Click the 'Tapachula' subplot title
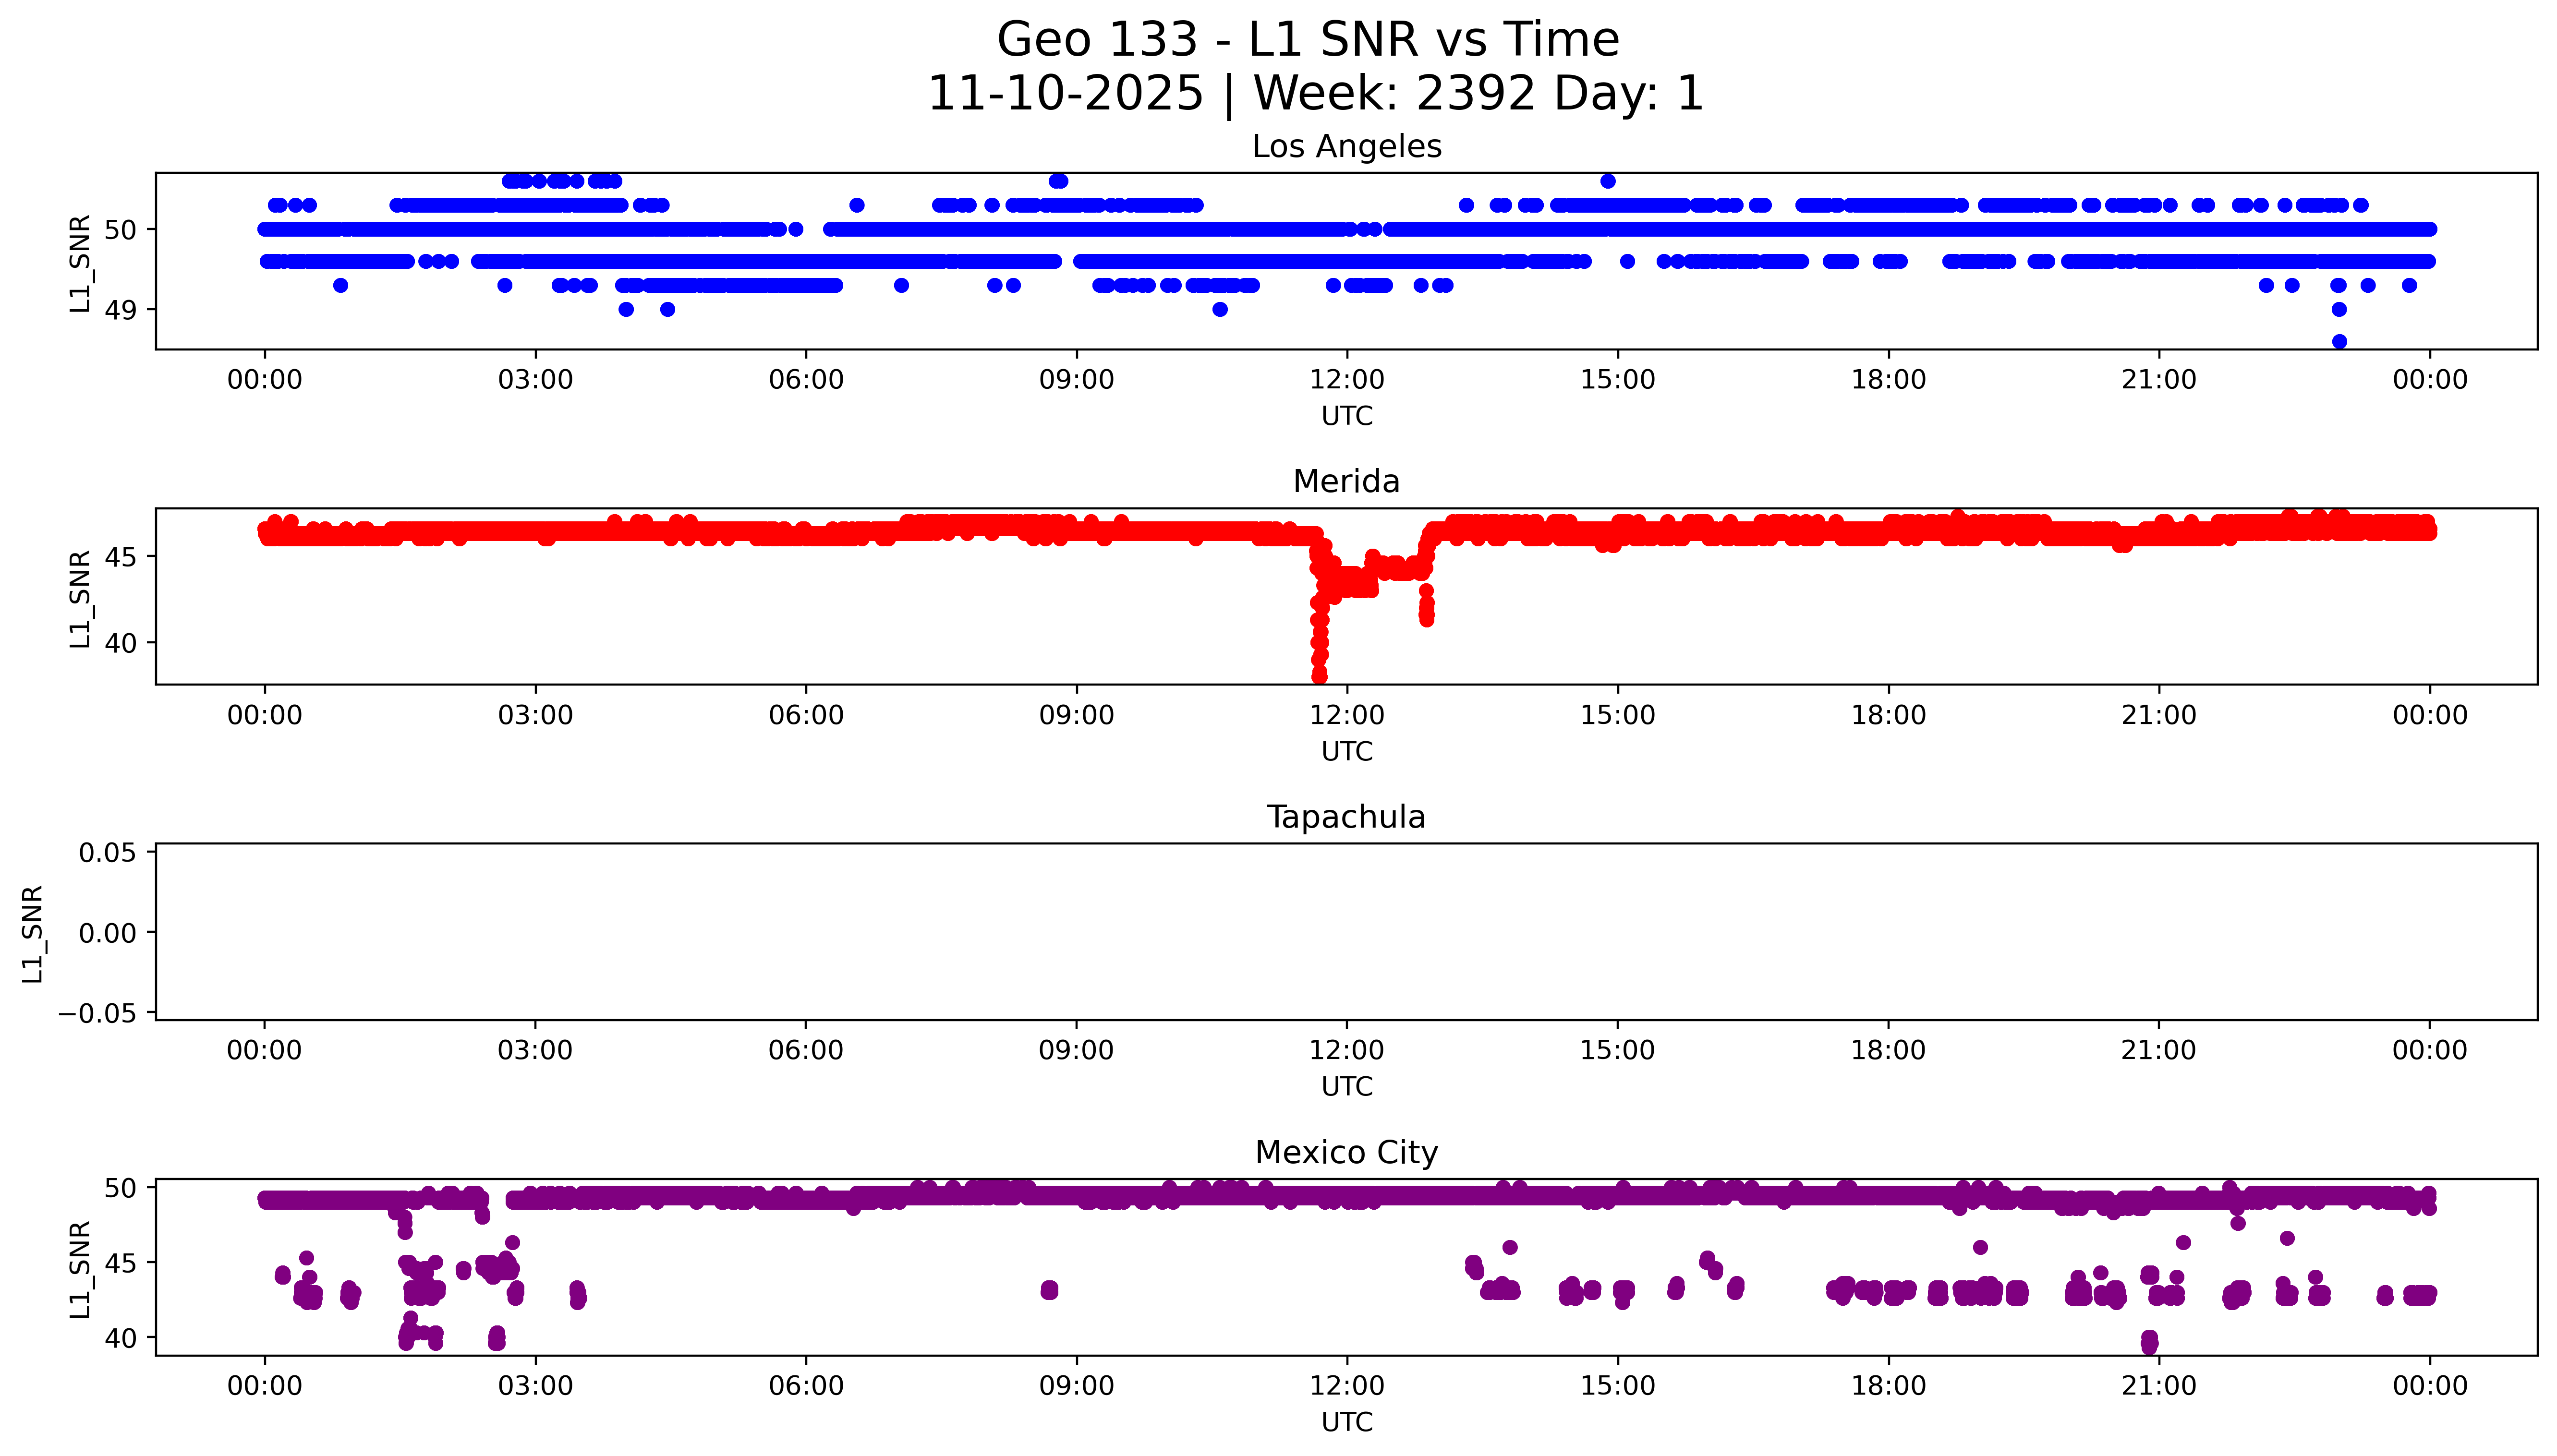Image resolution: width=2557 pixels, height=1456 pixels. (x=1346, y=817)
